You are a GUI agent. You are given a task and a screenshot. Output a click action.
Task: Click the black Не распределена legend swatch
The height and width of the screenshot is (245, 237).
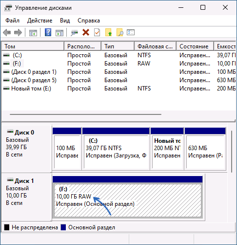click(7, 227)
